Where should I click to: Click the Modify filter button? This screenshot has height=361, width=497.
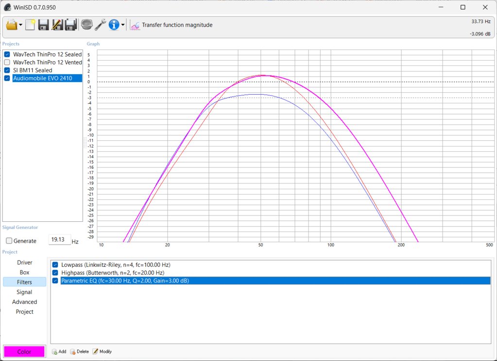[x=102, y=351]
